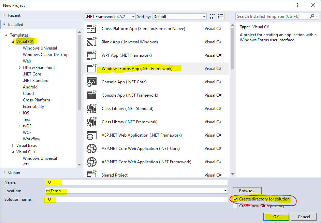Open the Sort by dropdown
321x223 pixels.
179,16
